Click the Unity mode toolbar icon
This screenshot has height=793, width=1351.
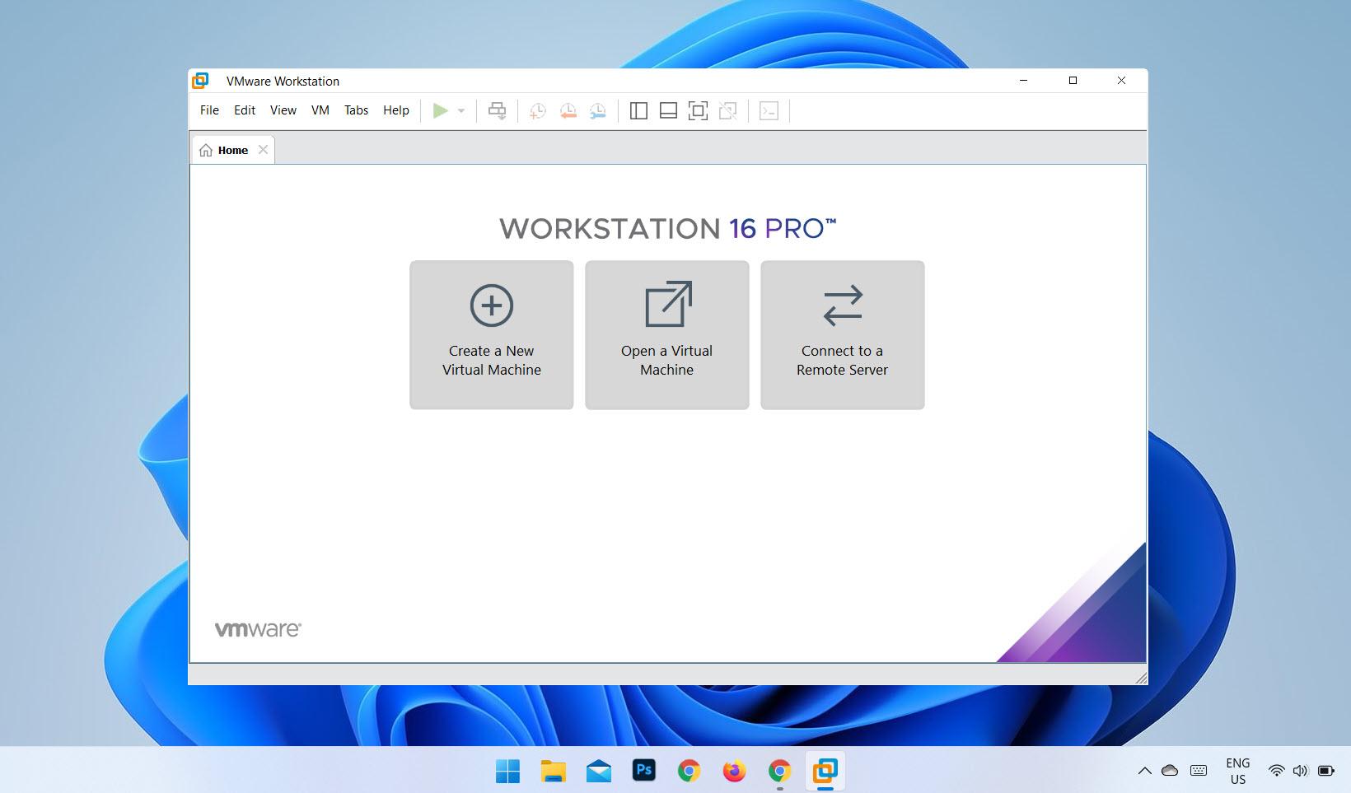(727, 110)
